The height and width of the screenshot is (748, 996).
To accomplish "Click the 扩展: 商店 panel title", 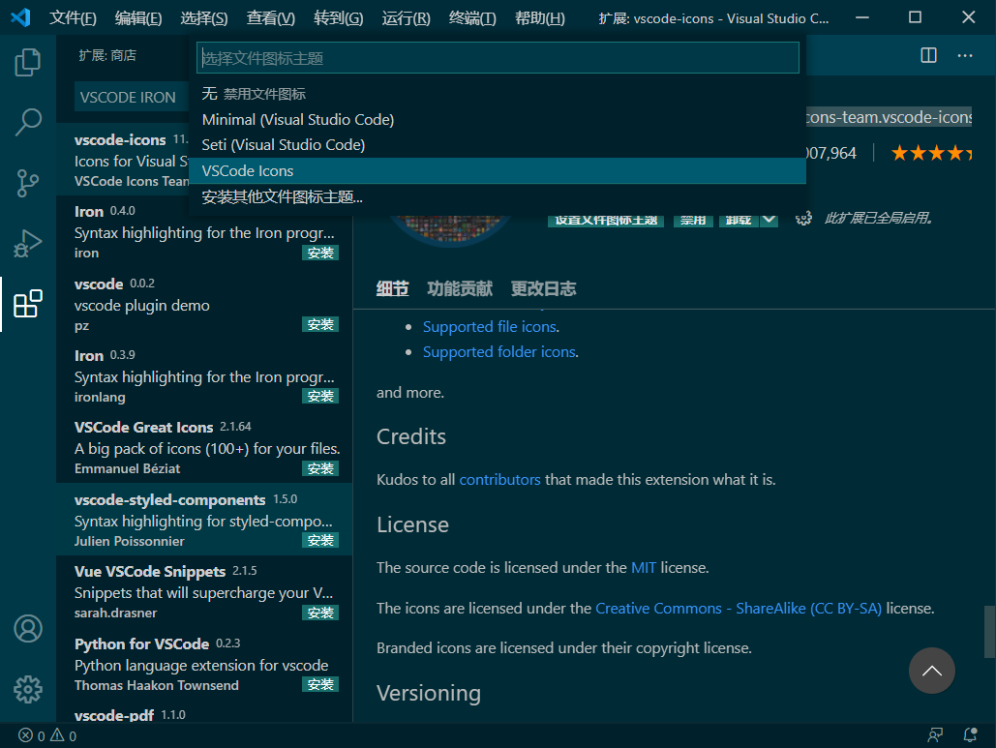I will 107,56.
